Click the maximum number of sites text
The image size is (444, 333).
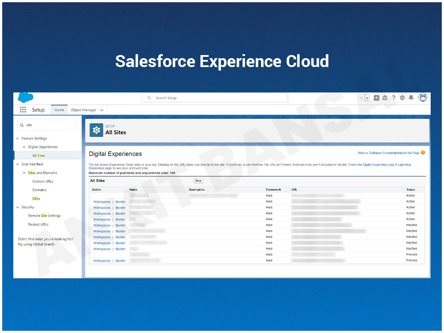(x=132, y=173)
